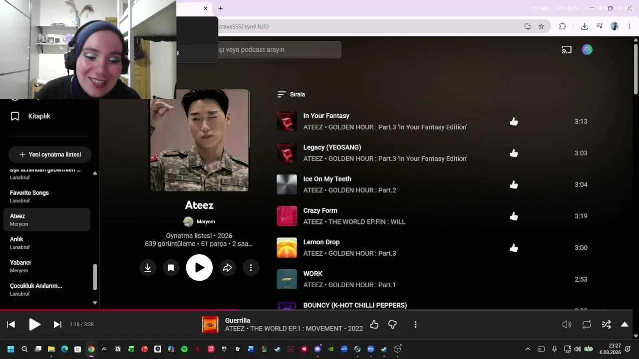Open Spotify from the taskbar

184,350
